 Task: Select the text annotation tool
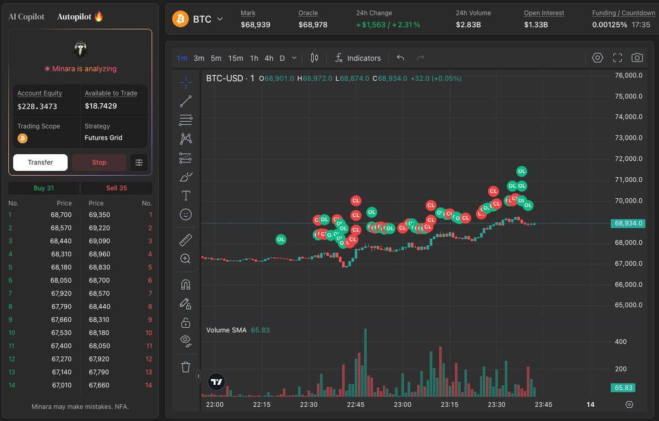coord(186,195)
